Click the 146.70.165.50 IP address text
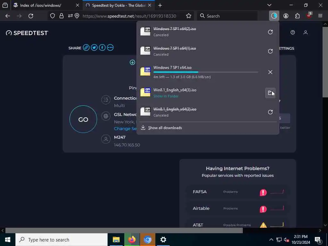The height and width of the screenshot is (246, 328). pos(127,145)
